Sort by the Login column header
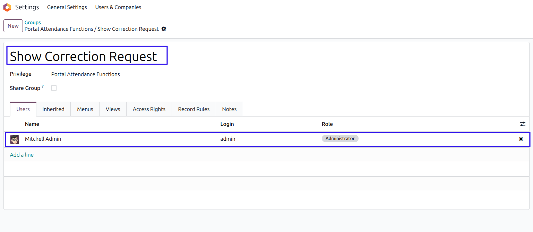Viewport: 533px width, 232px height. pyautogui.click(x=227, y=124)
